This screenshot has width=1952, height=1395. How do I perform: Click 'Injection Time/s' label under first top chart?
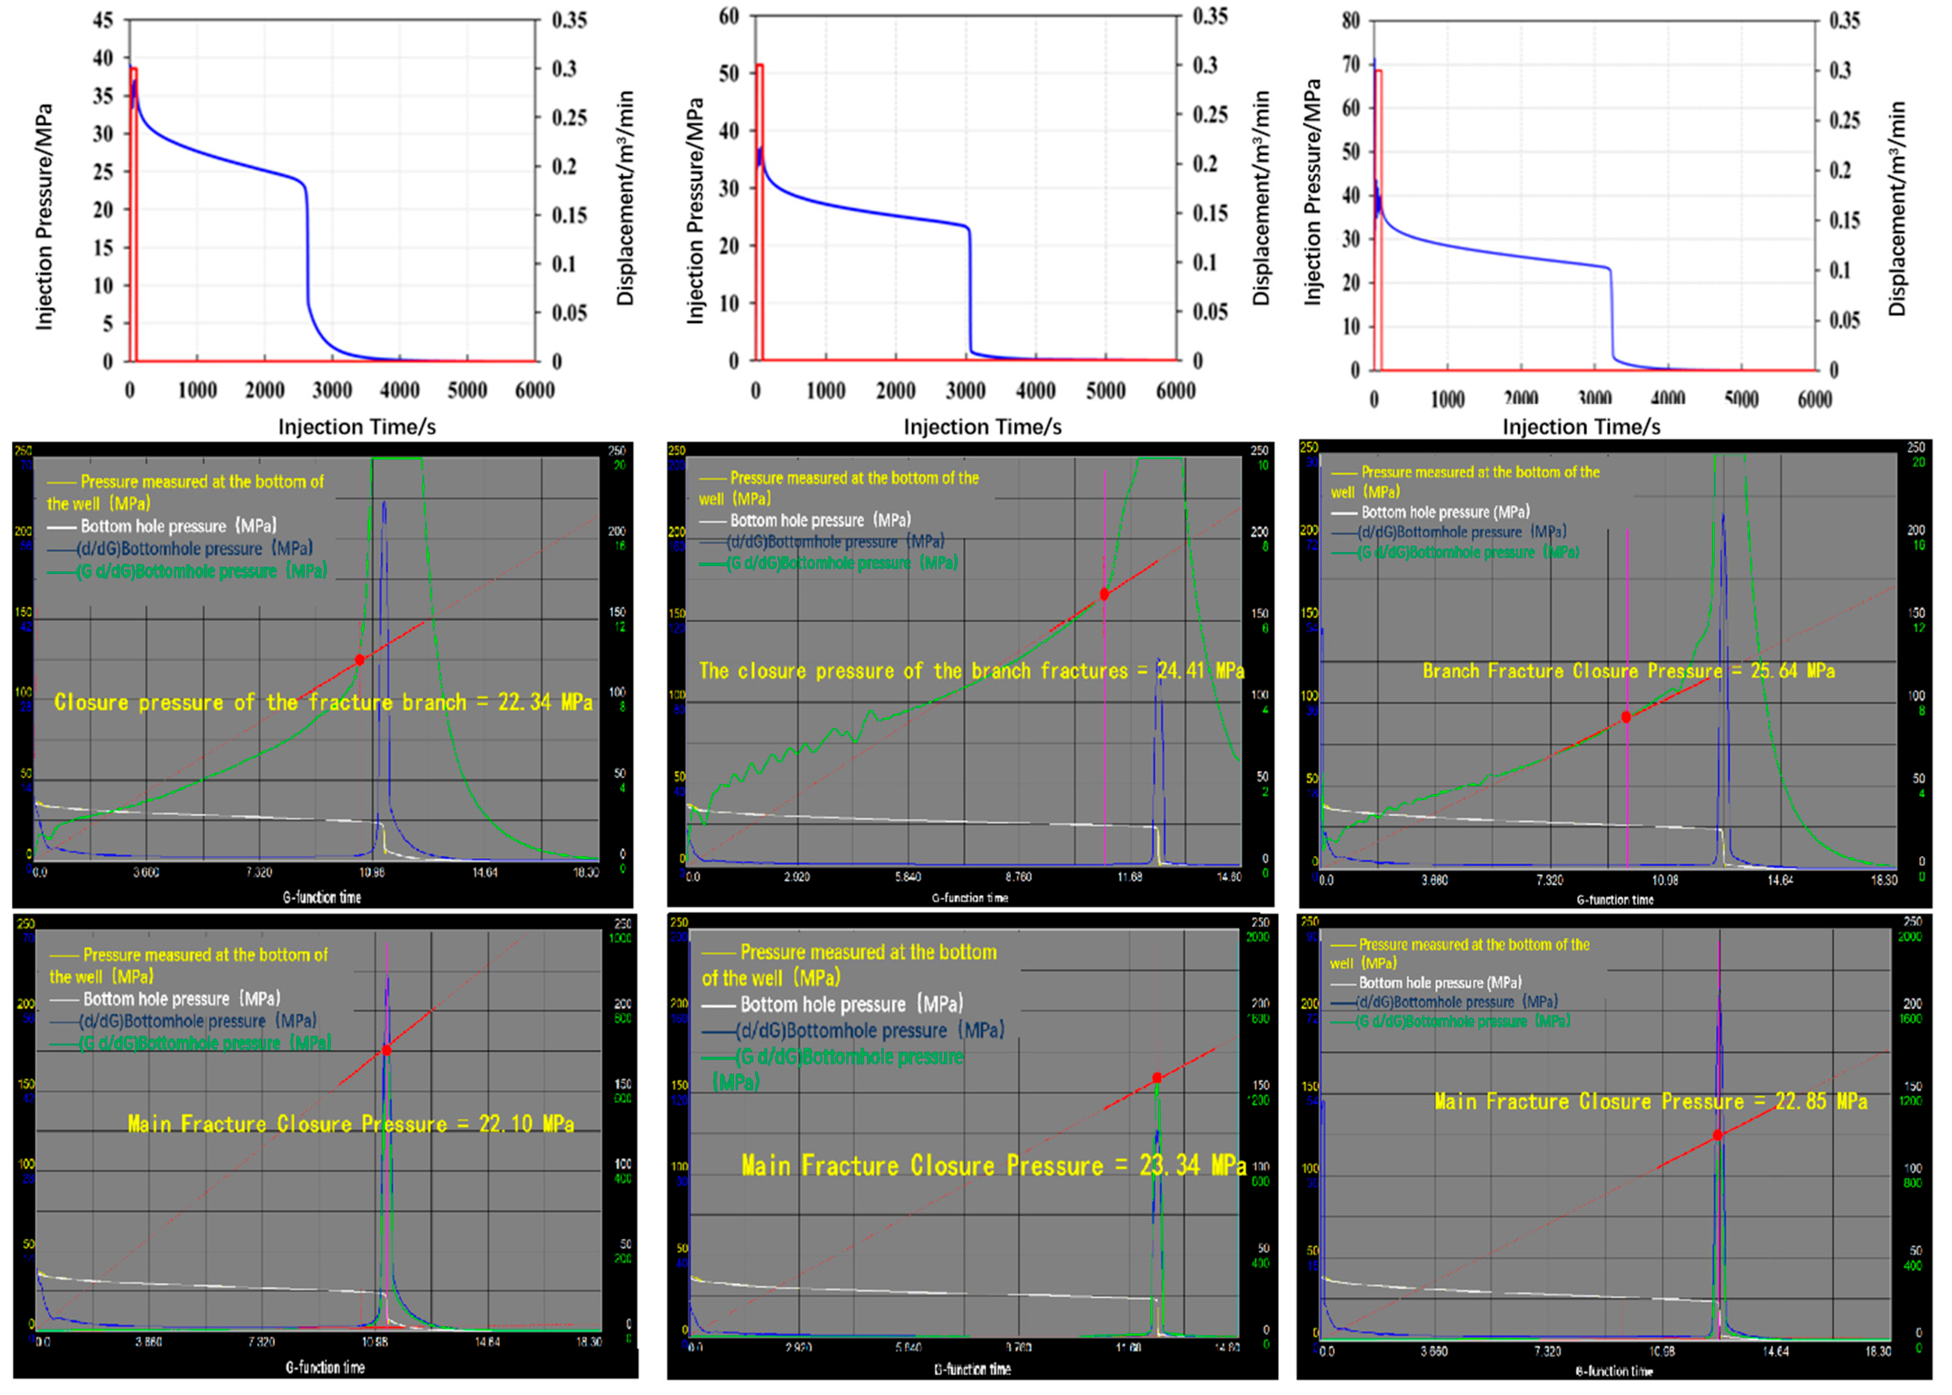[x=356, y=427]
